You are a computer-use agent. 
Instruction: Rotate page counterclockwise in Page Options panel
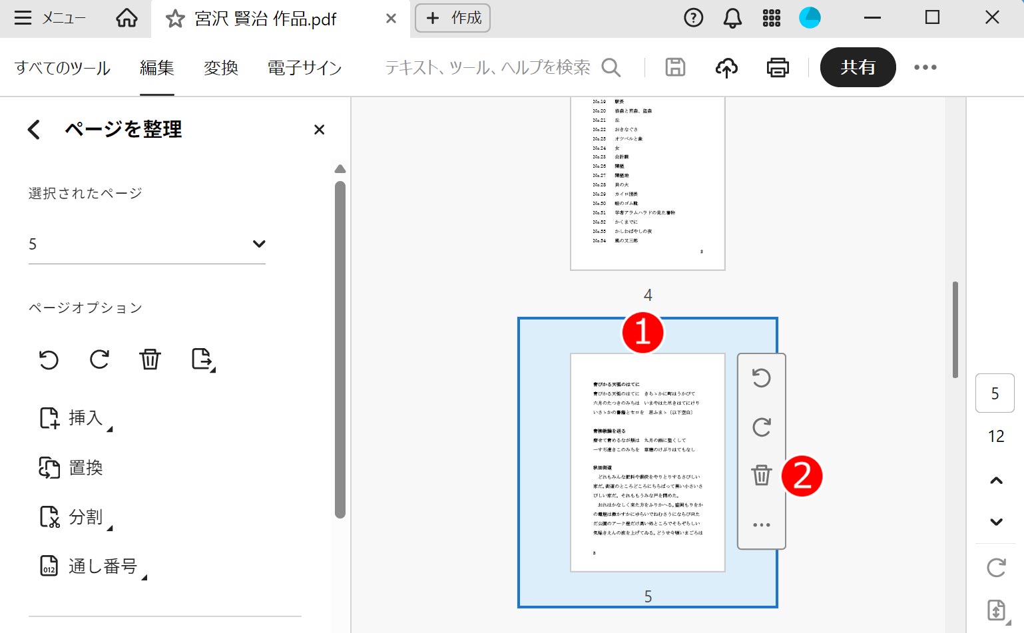(x=49, y=359)
